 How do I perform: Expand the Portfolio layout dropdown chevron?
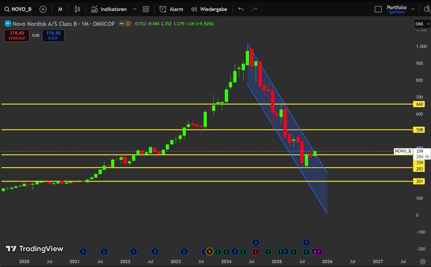click(x=413, y=9)
